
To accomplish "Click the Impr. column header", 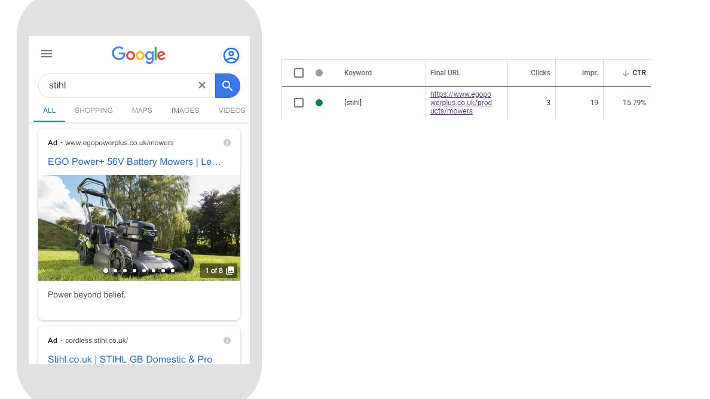I will 590,73.
